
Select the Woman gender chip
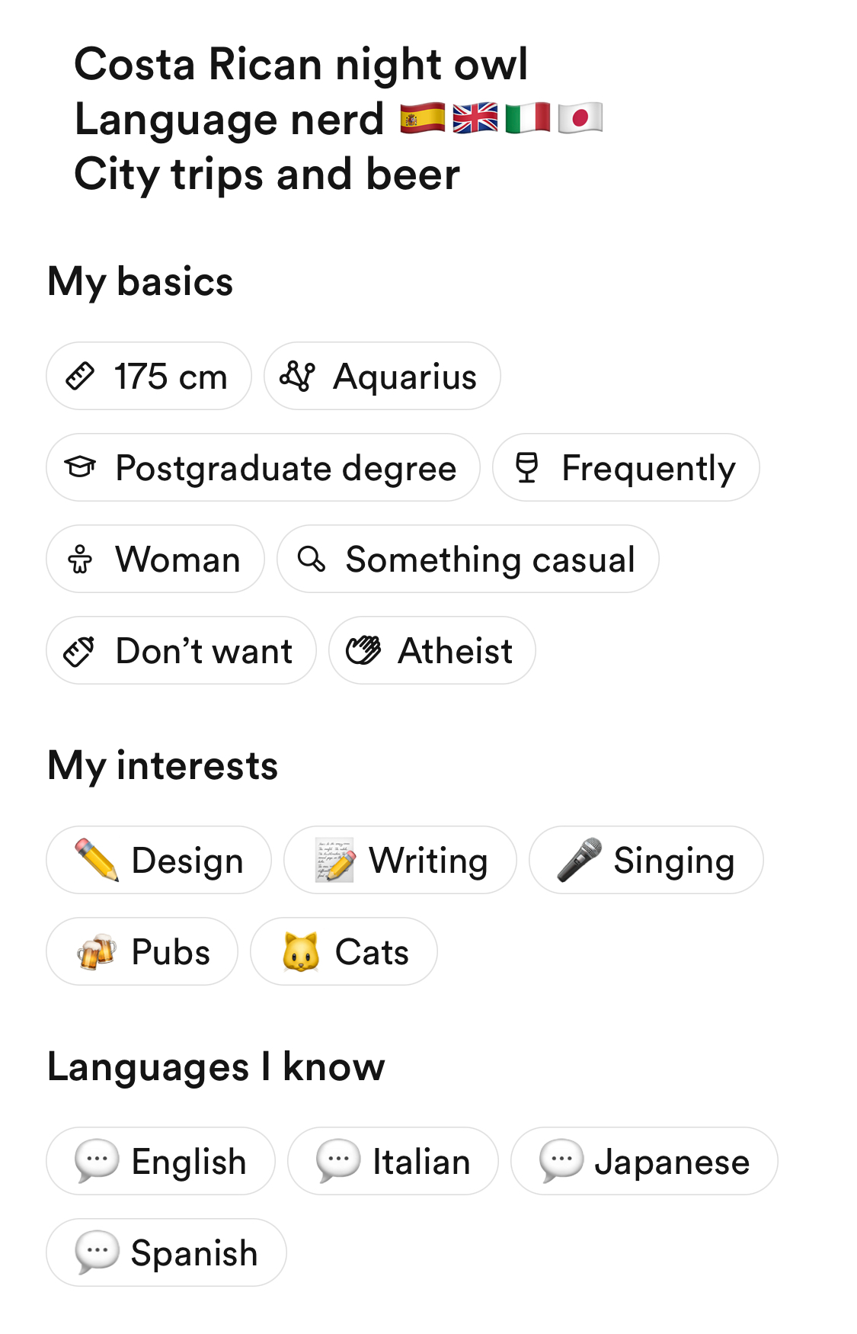(155, 559)
